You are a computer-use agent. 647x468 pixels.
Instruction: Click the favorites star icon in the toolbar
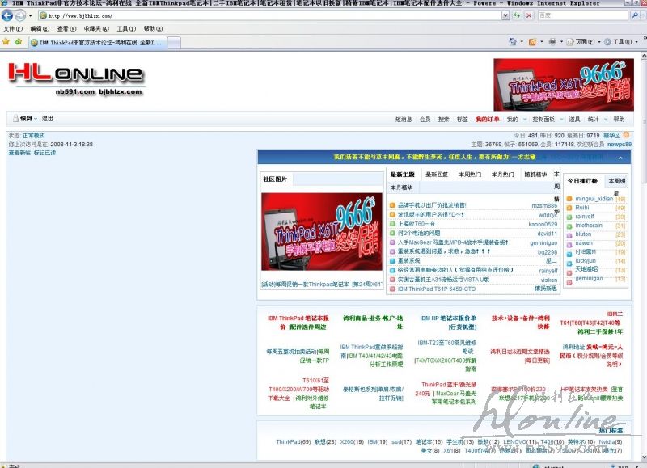click(6, 41)
